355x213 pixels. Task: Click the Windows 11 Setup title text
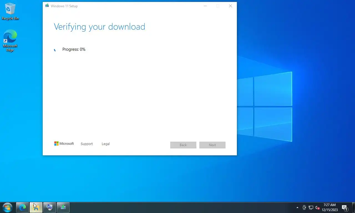[64, 6]
